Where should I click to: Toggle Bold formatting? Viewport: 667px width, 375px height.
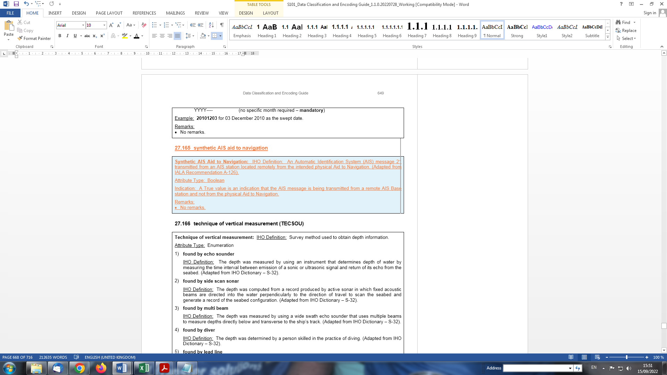60,36
